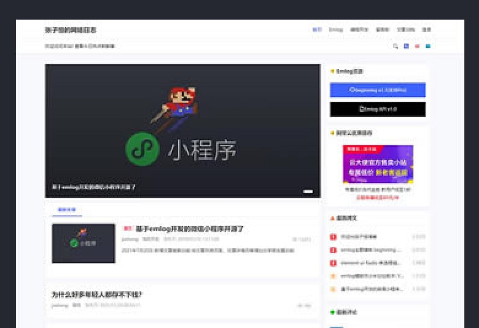Click the orange rank badge of fourth hot article
Viewport: 479px width, 328px height.
(x=333, y=276)
